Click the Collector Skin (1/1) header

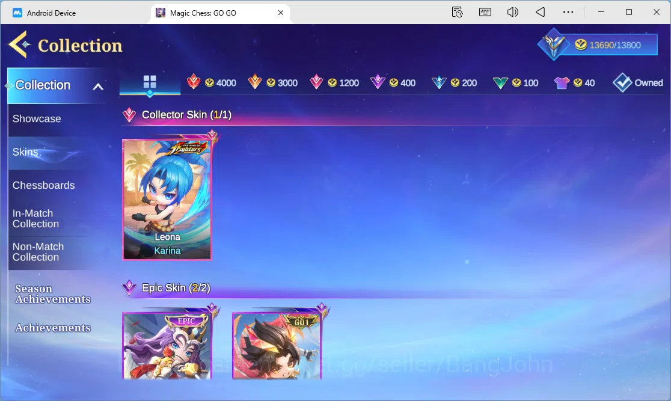point(186,115)
